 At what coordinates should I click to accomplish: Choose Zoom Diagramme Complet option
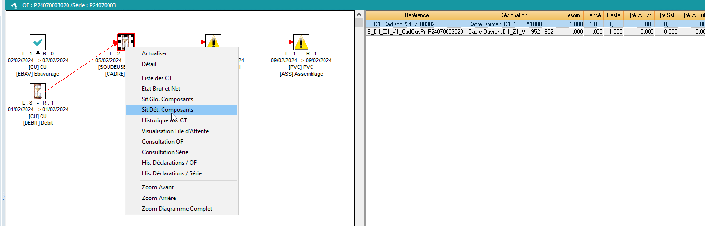(x=177, y=209)
